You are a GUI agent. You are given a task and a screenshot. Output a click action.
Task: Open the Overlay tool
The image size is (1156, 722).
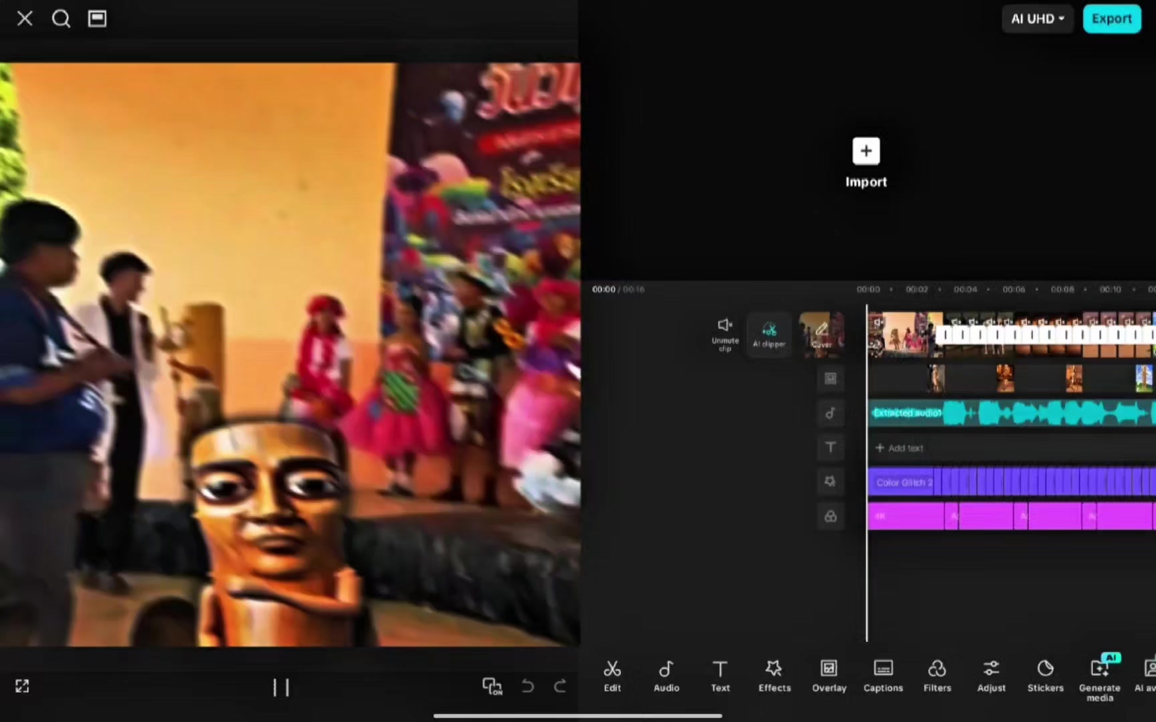829,676
